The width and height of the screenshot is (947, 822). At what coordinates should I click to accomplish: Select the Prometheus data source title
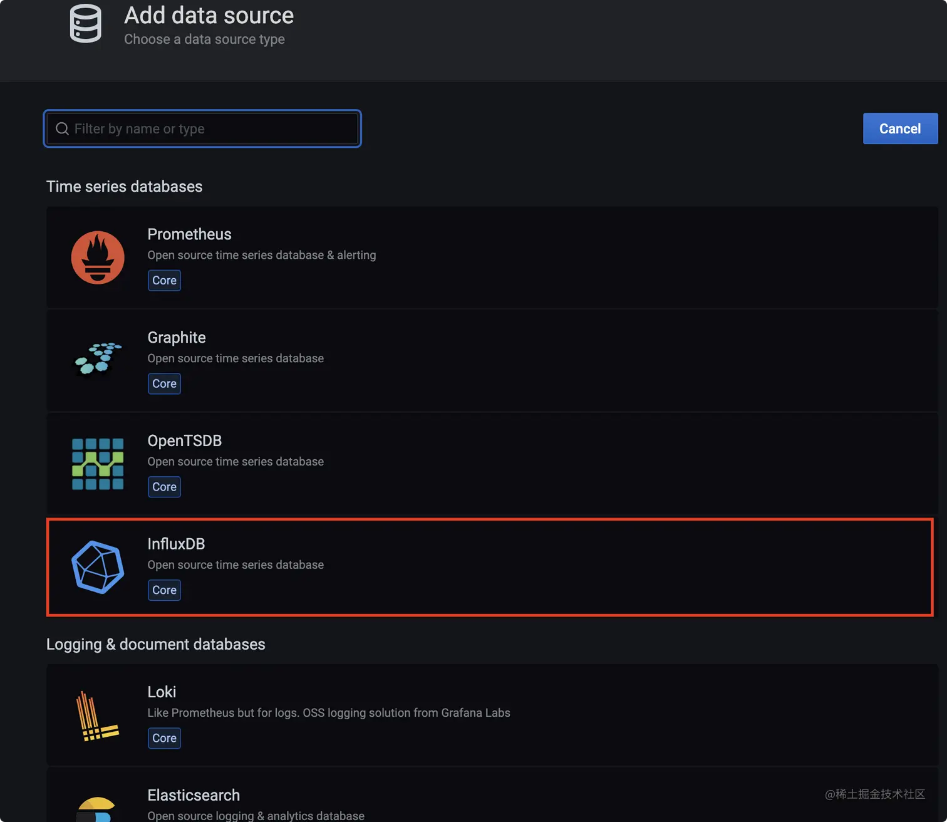tap(189, 234)
